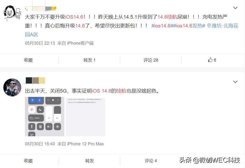Open the first poster's cartoon avatar

(12, 13)
